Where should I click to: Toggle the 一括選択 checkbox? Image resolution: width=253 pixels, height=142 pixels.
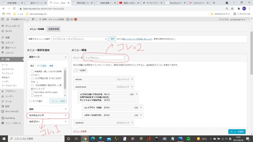coord(76,70)
